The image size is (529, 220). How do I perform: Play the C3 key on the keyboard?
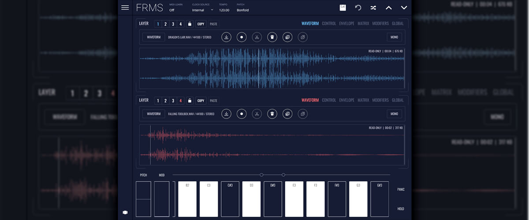tap(209, 199)
